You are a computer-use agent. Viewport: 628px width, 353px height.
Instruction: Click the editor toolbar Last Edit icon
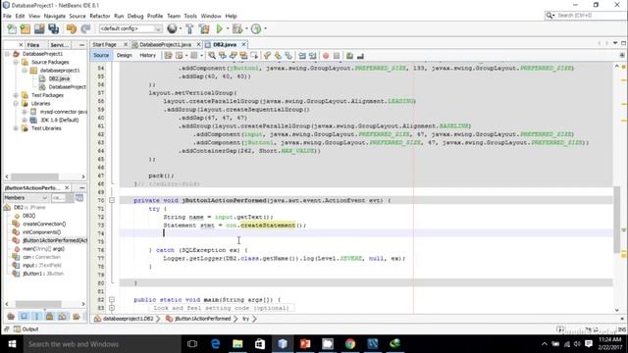click(168, 56)
